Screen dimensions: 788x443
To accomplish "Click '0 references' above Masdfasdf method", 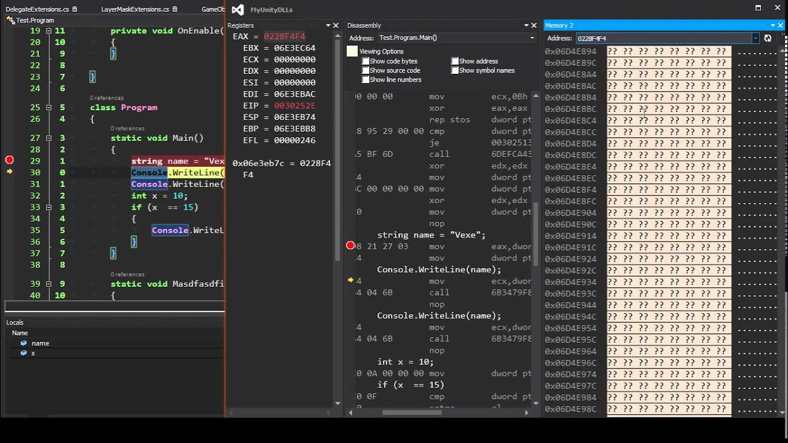I will point(127,274).
